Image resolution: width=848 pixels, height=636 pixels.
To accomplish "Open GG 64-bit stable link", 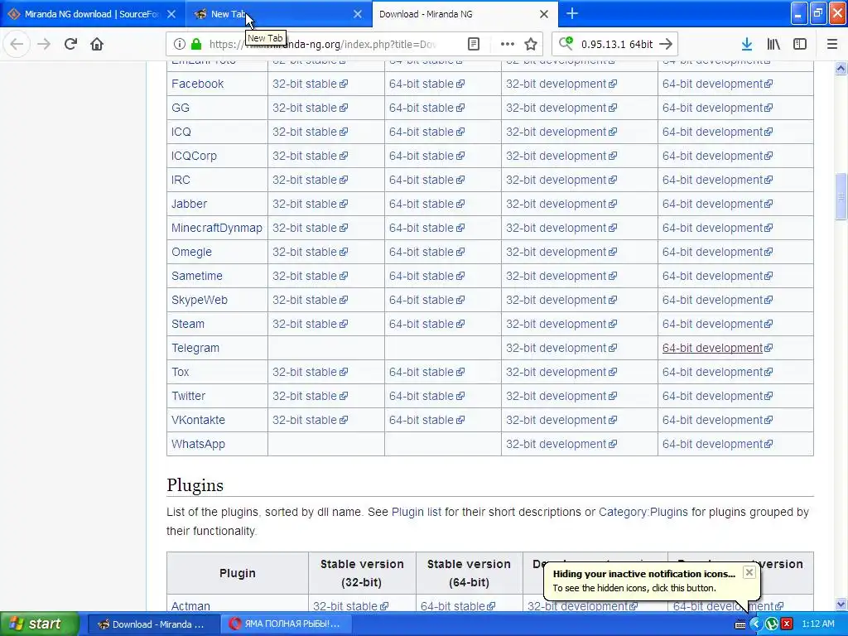I will click(x=426, y=108).
